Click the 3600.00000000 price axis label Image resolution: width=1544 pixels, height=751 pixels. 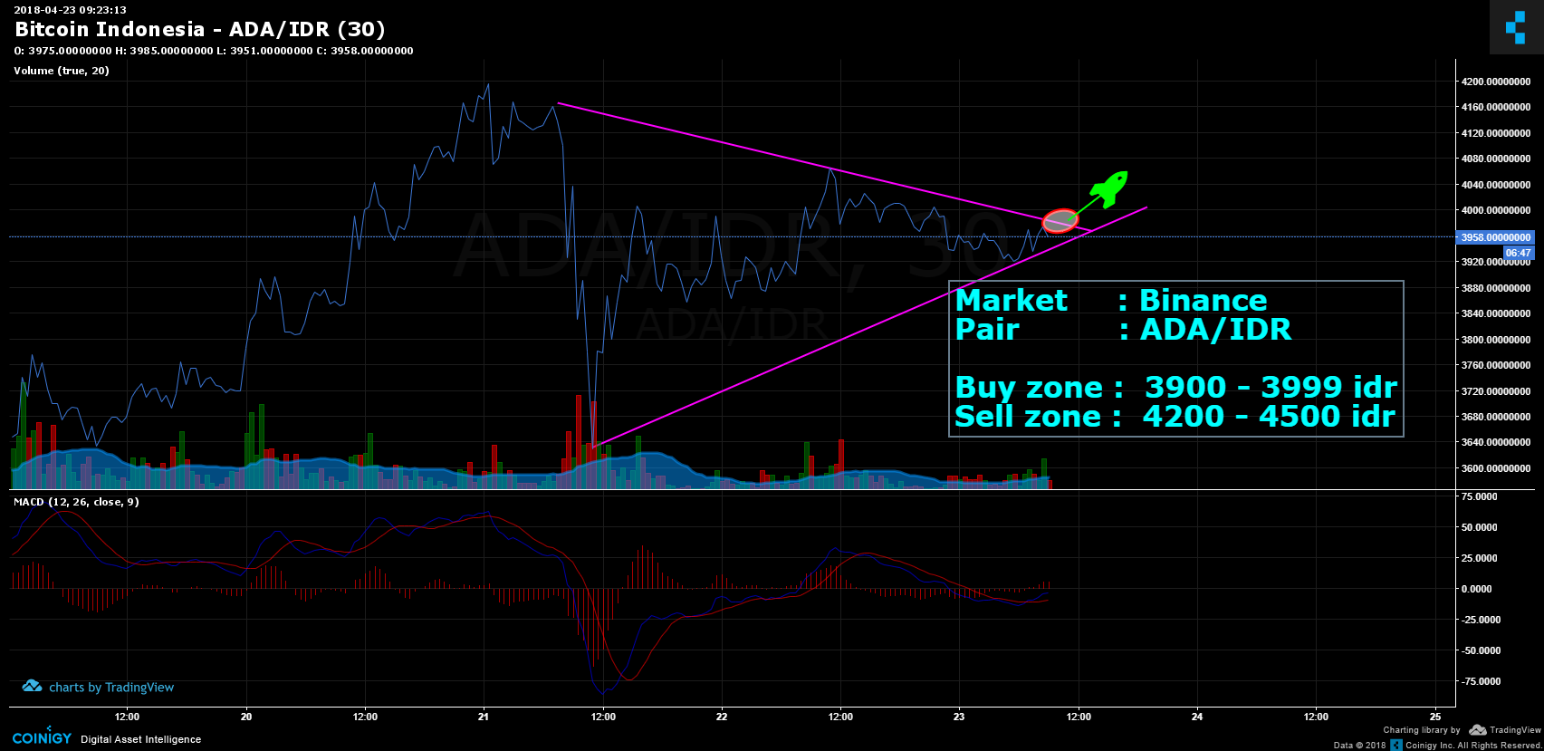coord(1495,468)
